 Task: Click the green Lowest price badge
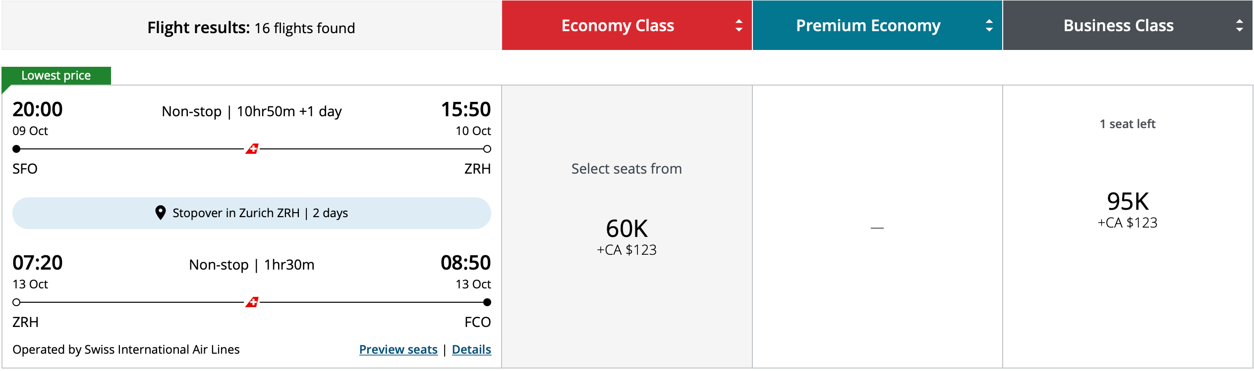pyautogui.click(x=55, y=75)
